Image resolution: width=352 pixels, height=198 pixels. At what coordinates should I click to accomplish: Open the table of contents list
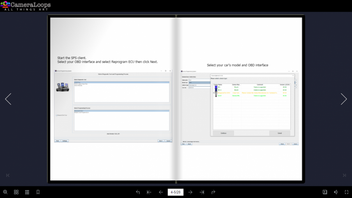(x=27, y=192)
